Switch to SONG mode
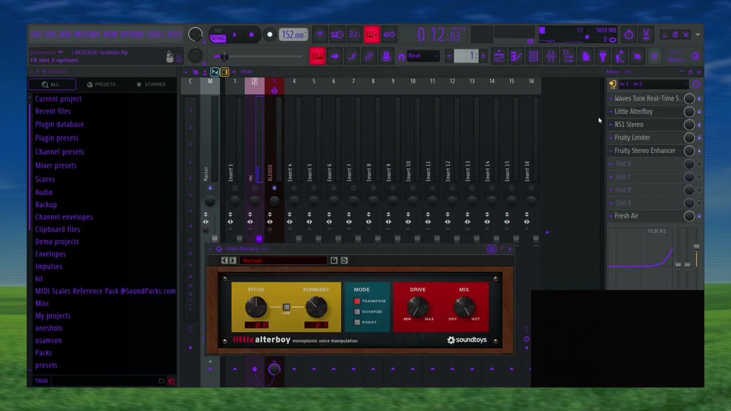731x411 pixels. point(218,38)
